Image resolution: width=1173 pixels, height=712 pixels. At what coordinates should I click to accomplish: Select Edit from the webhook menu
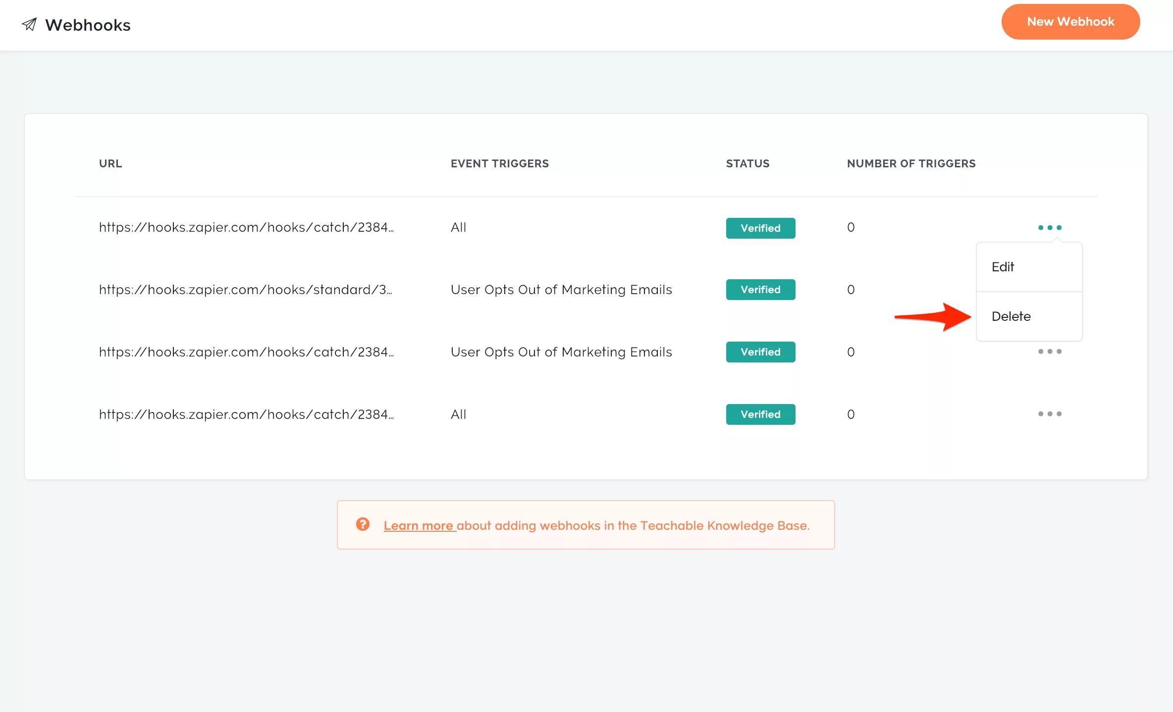tap(1003, 267)
